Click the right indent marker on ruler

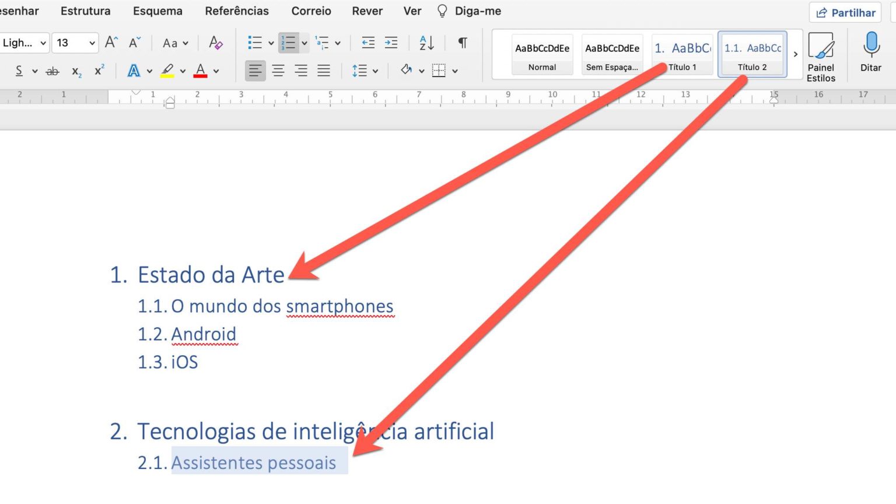coord(774,100)
